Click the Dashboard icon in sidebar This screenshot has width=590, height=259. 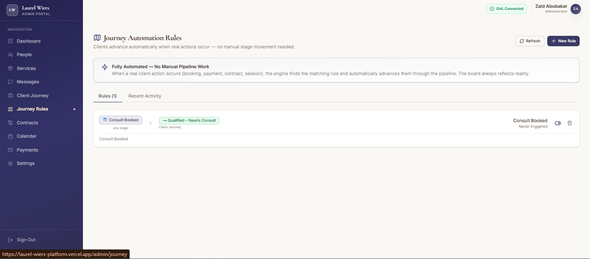(x=10, y=41)
